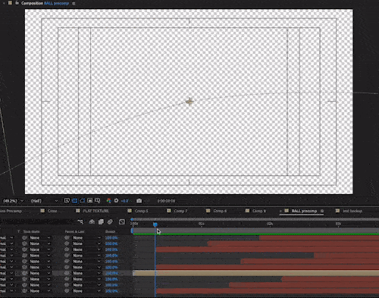
Task: Take a snapshot with the camera icon
Action: click(139, 201)
